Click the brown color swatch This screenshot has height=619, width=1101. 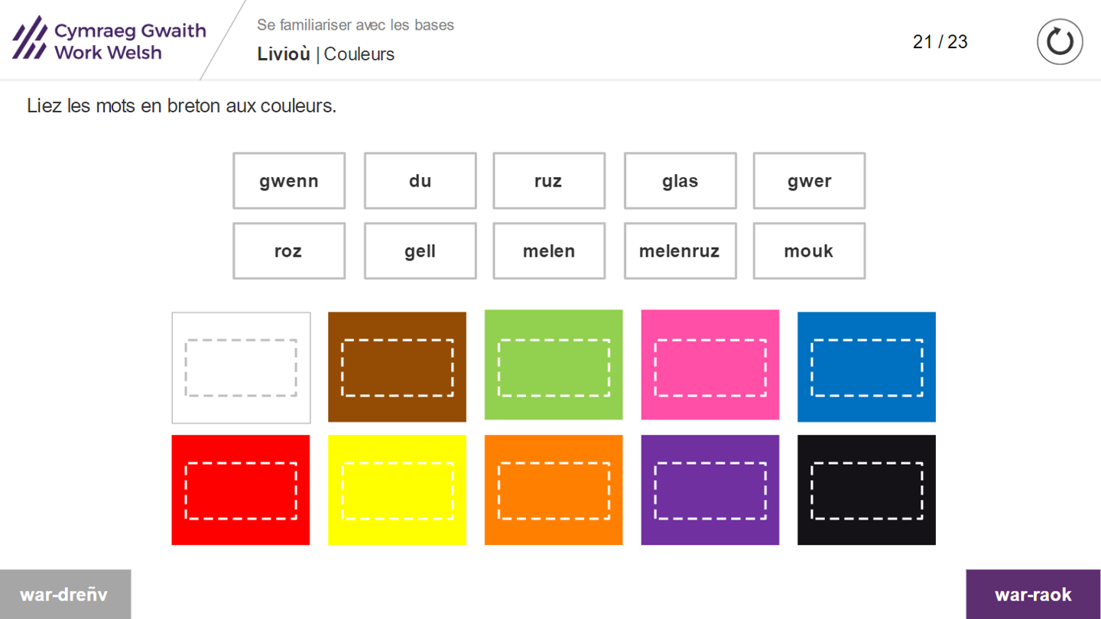[397, 368]
